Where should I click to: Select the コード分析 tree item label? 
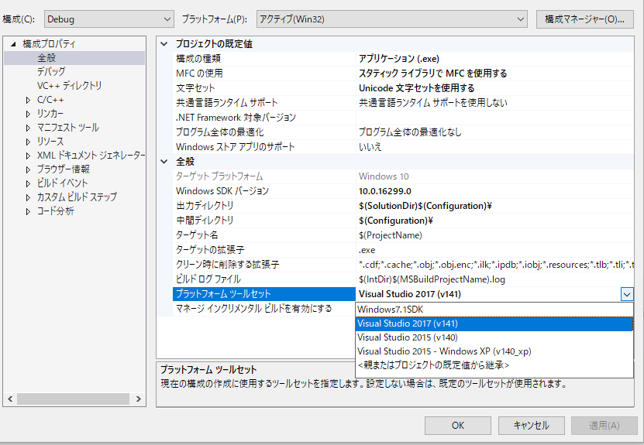[x=56, y=211]
